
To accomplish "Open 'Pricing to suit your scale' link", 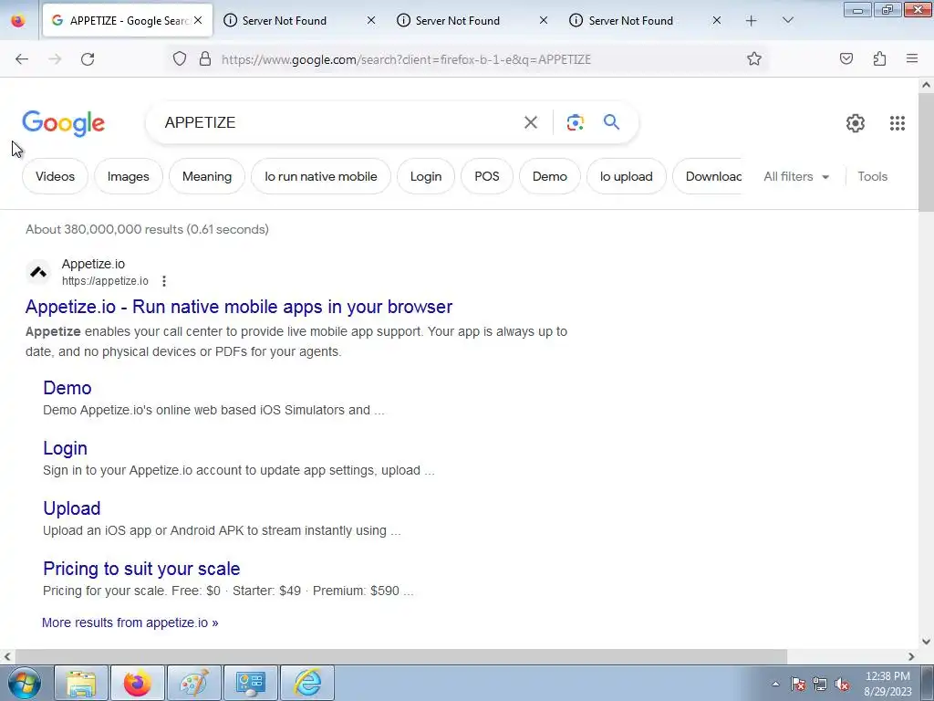I will [x=141, y=569].
